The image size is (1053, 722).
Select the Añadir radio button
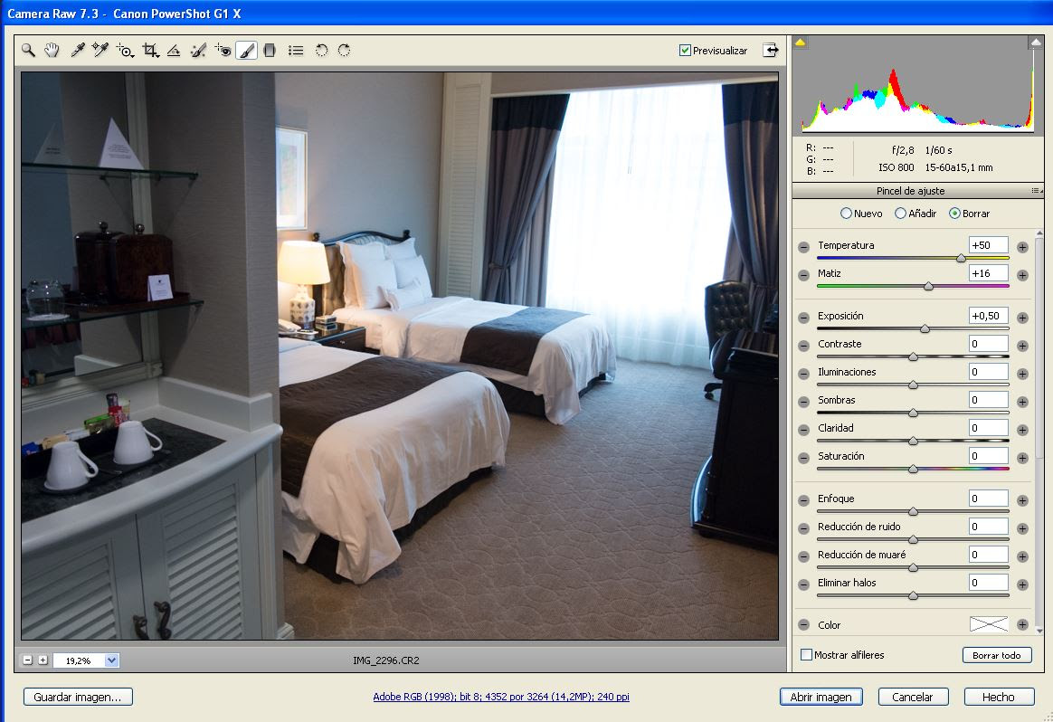coord(900,213)
